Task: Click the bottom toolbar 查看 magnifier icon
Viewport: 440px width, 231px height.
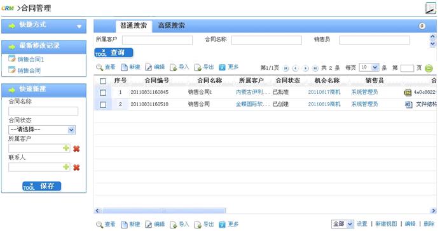Action: click(99, 224)
